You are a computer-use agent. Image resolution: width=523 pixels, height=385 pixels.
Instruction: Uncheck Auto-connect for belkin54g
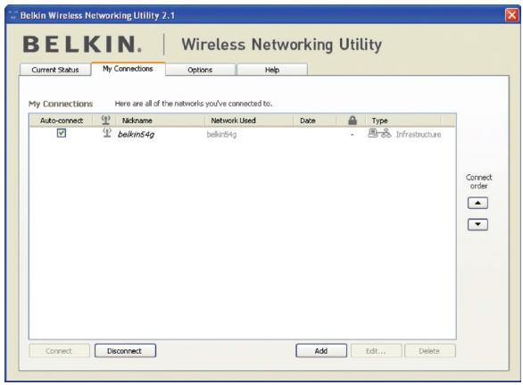click(x=62, y=133)
